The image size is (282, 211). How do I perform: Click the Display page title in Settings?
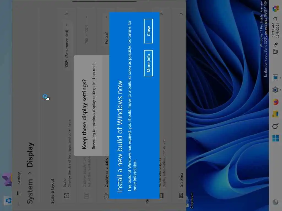pos(30,155)
